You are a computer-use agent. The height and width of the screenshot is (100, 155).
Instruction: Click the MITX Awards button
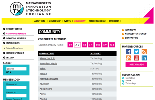point(136,64)
